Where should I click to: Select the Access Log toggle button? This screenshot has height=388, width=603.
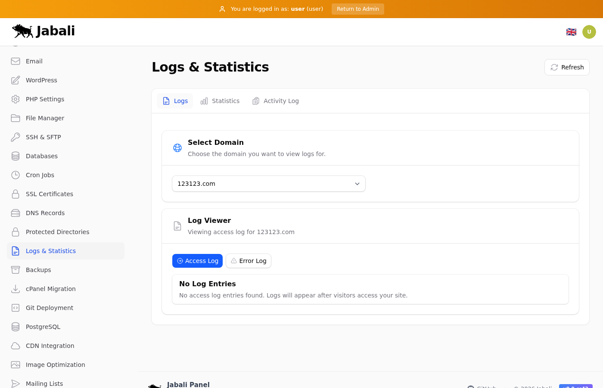click(197, 261)
